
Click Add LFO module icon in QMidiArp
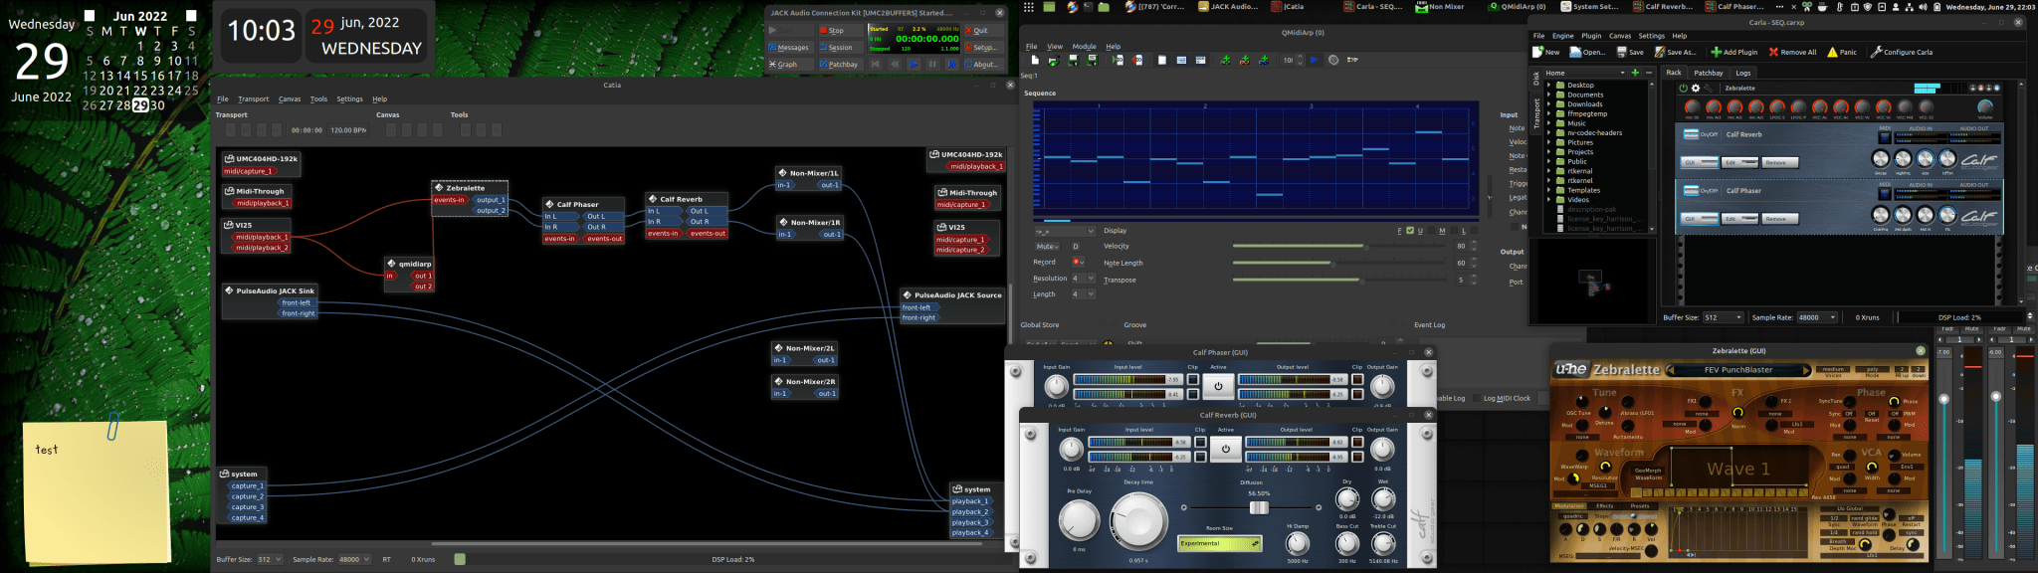coord(1244,60)
